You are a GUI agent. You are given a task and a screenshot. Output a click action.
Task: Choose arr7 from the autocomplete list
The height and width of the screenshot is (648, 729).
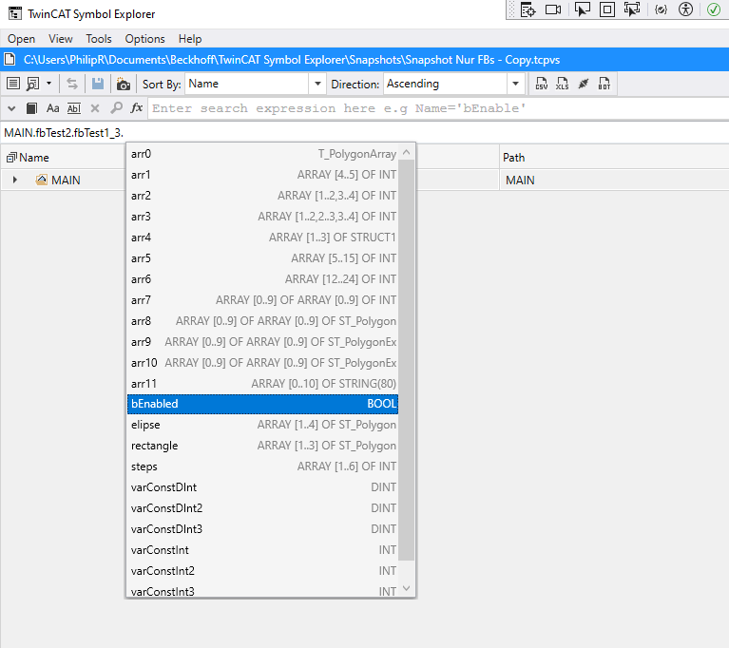[x=263, y=300]
